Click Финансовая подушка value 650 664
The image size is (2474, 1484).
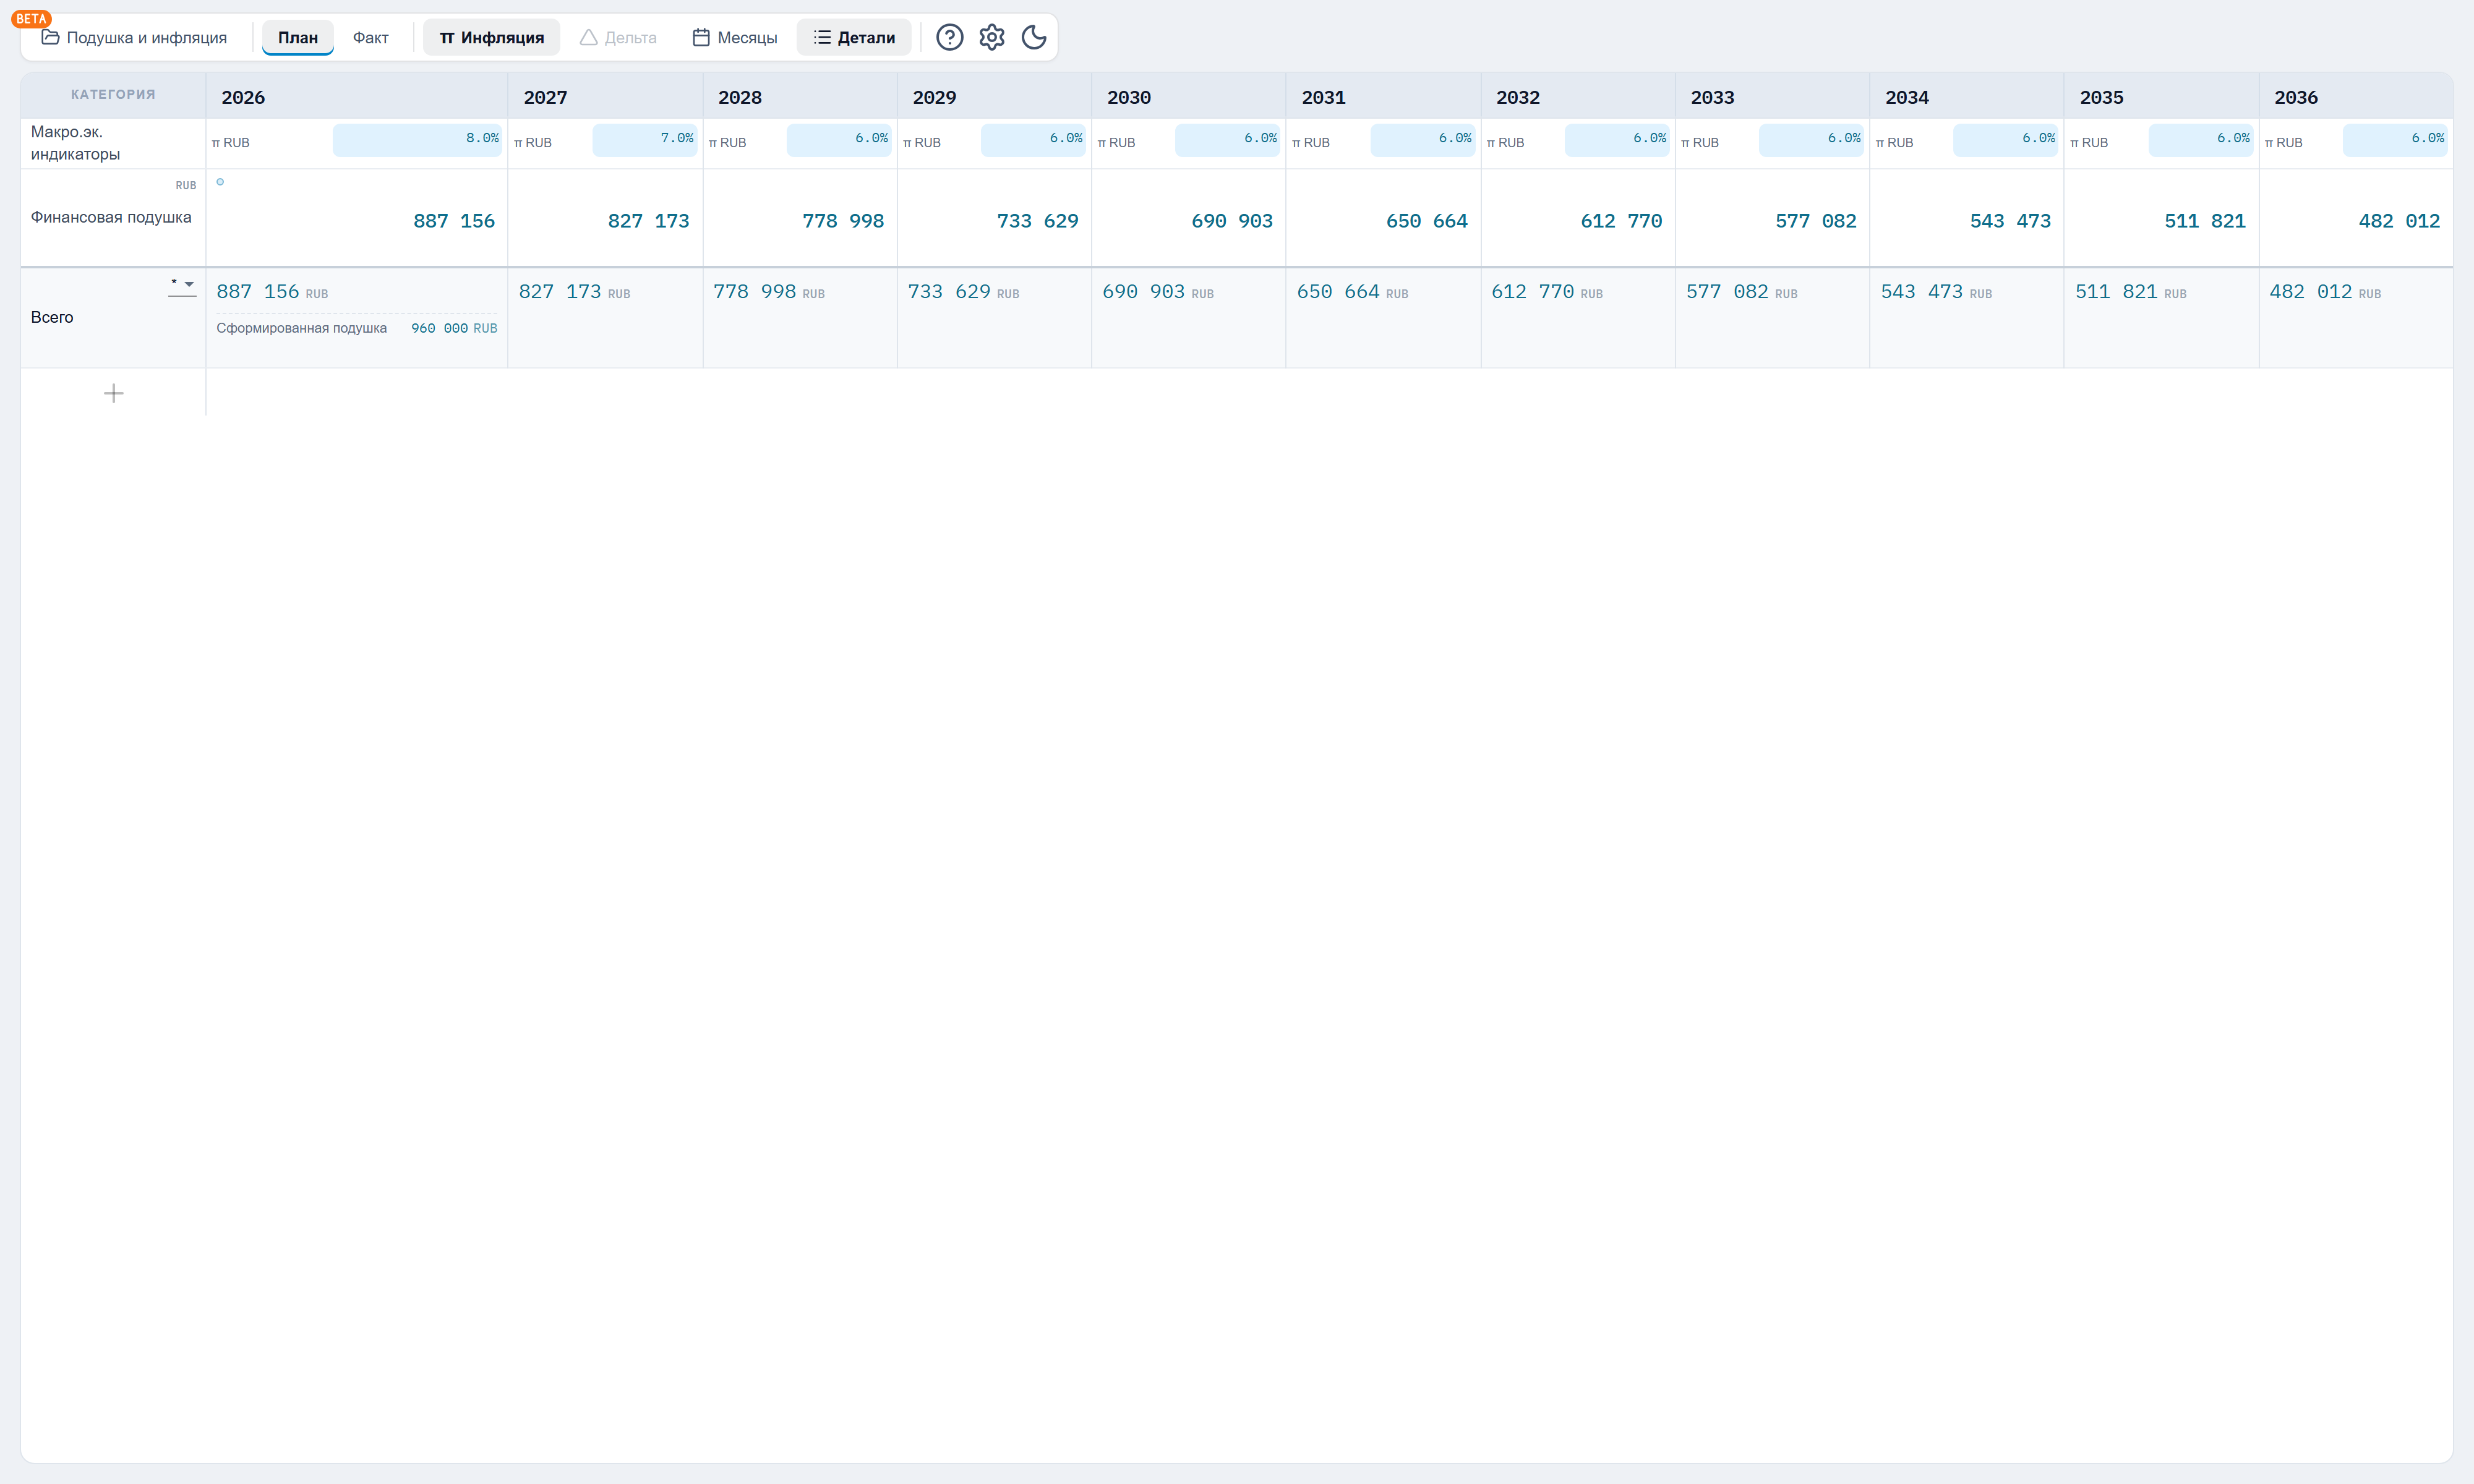click(1426, 221)
